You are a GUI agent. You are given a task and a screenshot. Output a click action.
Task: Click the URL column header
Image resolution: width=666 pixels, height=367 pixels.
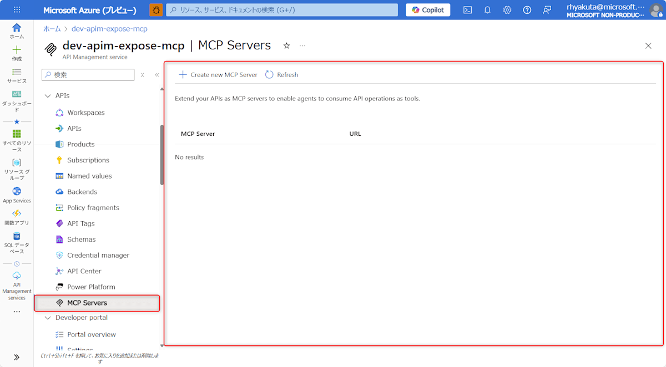(x=355, y=134)
